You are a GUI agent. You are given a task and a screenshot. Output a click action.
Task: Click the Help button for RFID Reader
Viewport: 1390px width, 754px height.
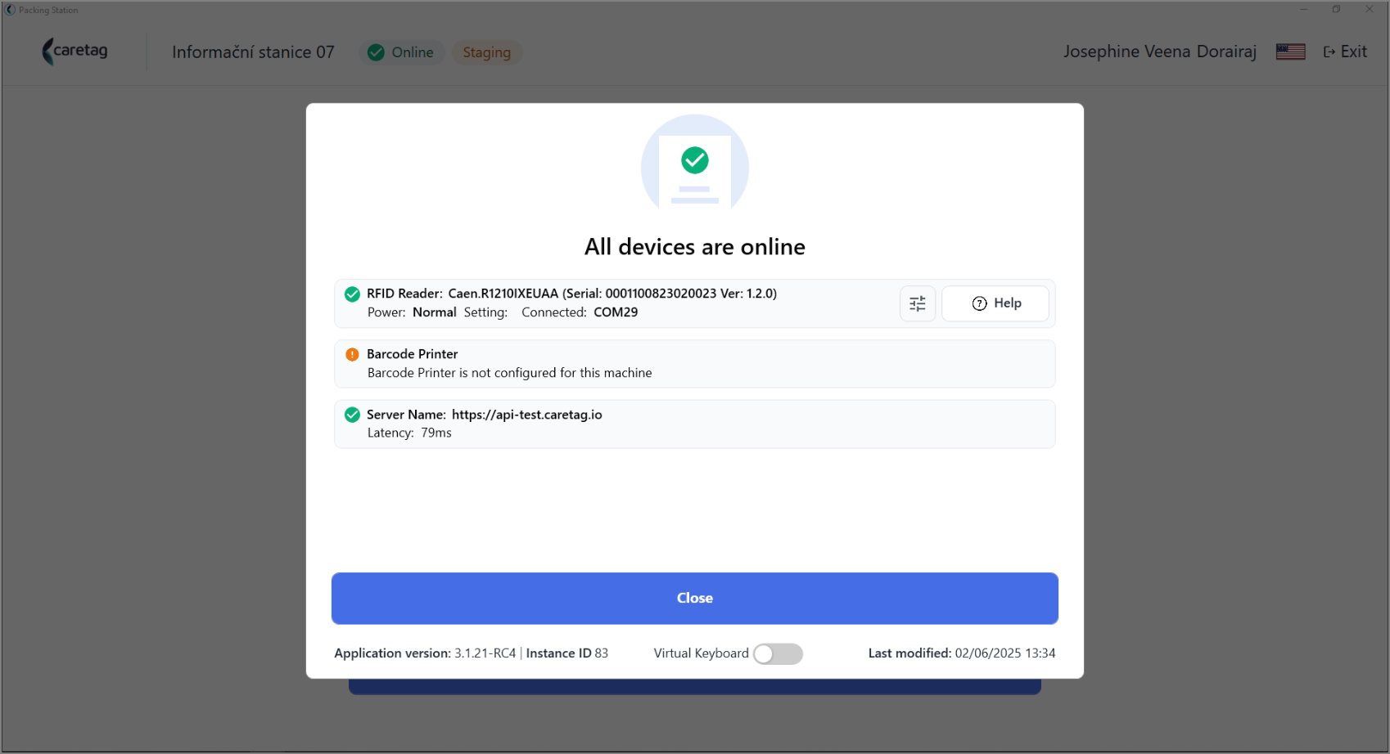tap(995, 303)
